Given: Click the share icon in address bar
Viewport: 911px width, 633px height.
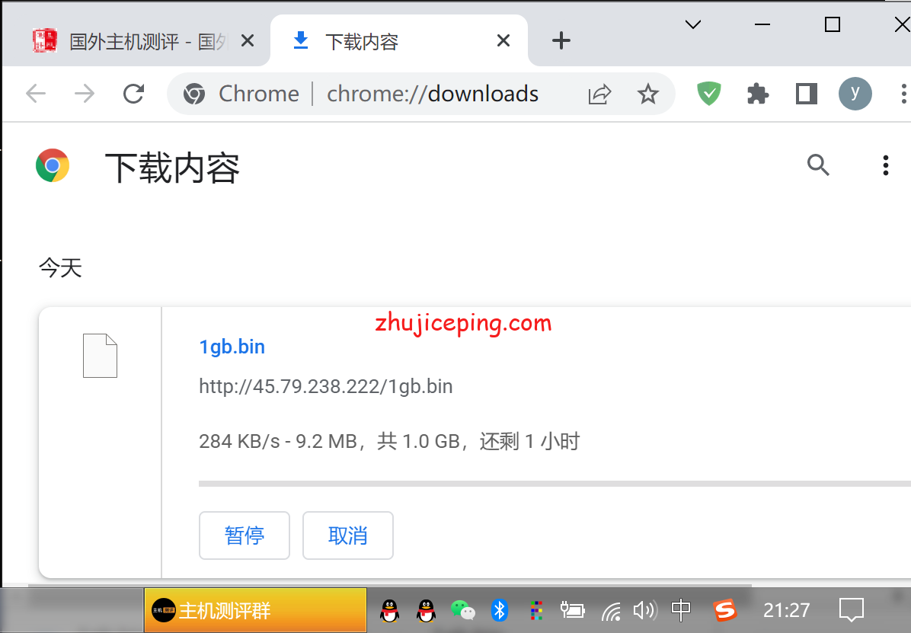Looking at the screenshot, I should 599,94.
